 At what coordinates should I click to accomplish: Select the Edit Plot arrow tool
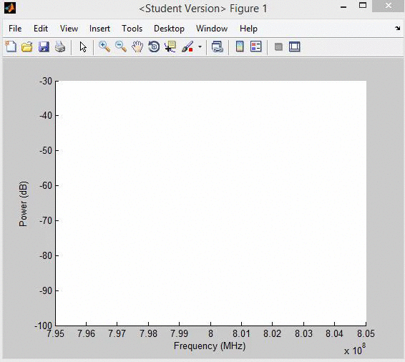(83, 47)
